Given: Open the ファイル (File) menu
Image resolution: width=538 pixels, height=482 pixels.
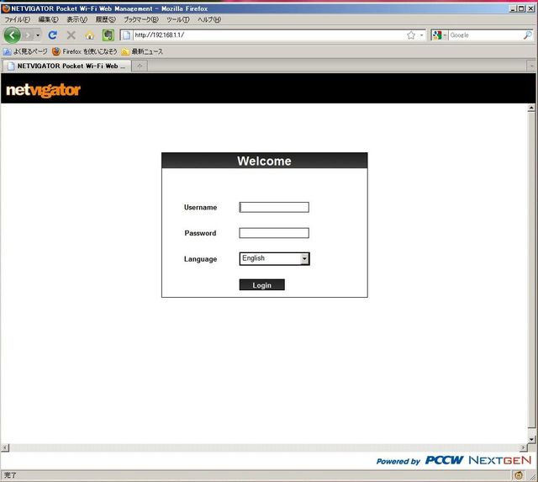Looking at the screenshot, I should click(x=17, y=19).
